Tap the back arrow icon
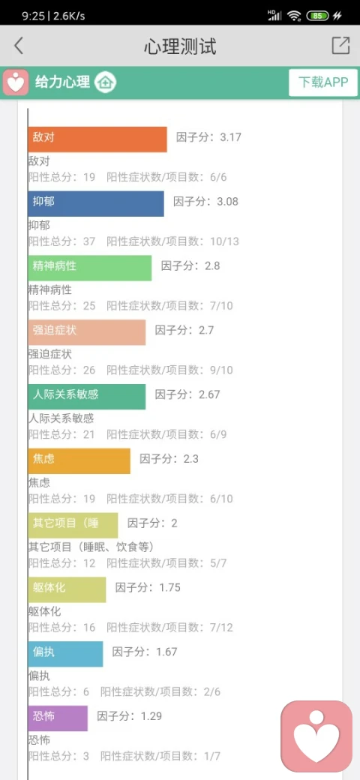 pos(19,46)
